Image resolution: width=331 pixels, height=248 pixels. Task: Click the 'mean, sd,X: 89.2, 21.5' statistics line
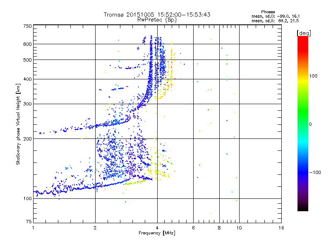[x=275, y=21]
